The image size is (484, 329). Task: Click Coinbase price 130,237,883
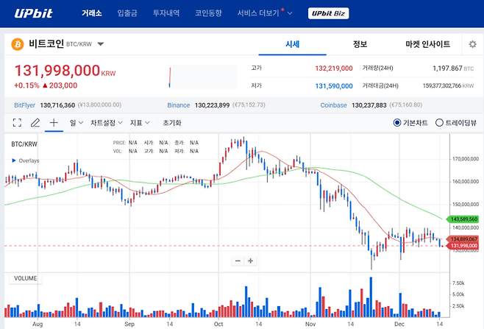(x=369, y=105)
